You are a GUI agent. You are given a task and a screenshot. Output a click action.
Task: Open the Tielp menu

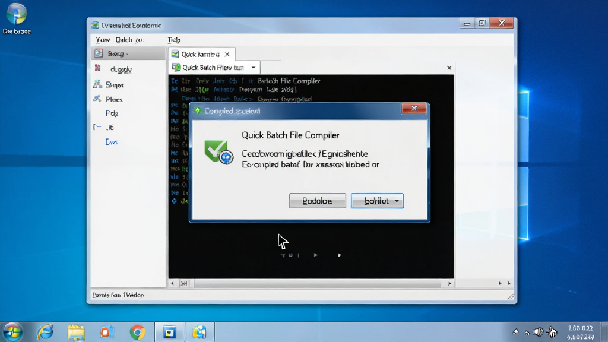click(x=174, y=40)
